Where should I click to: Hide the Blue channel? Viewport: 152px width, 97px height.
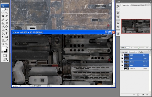tap(122, 65)
